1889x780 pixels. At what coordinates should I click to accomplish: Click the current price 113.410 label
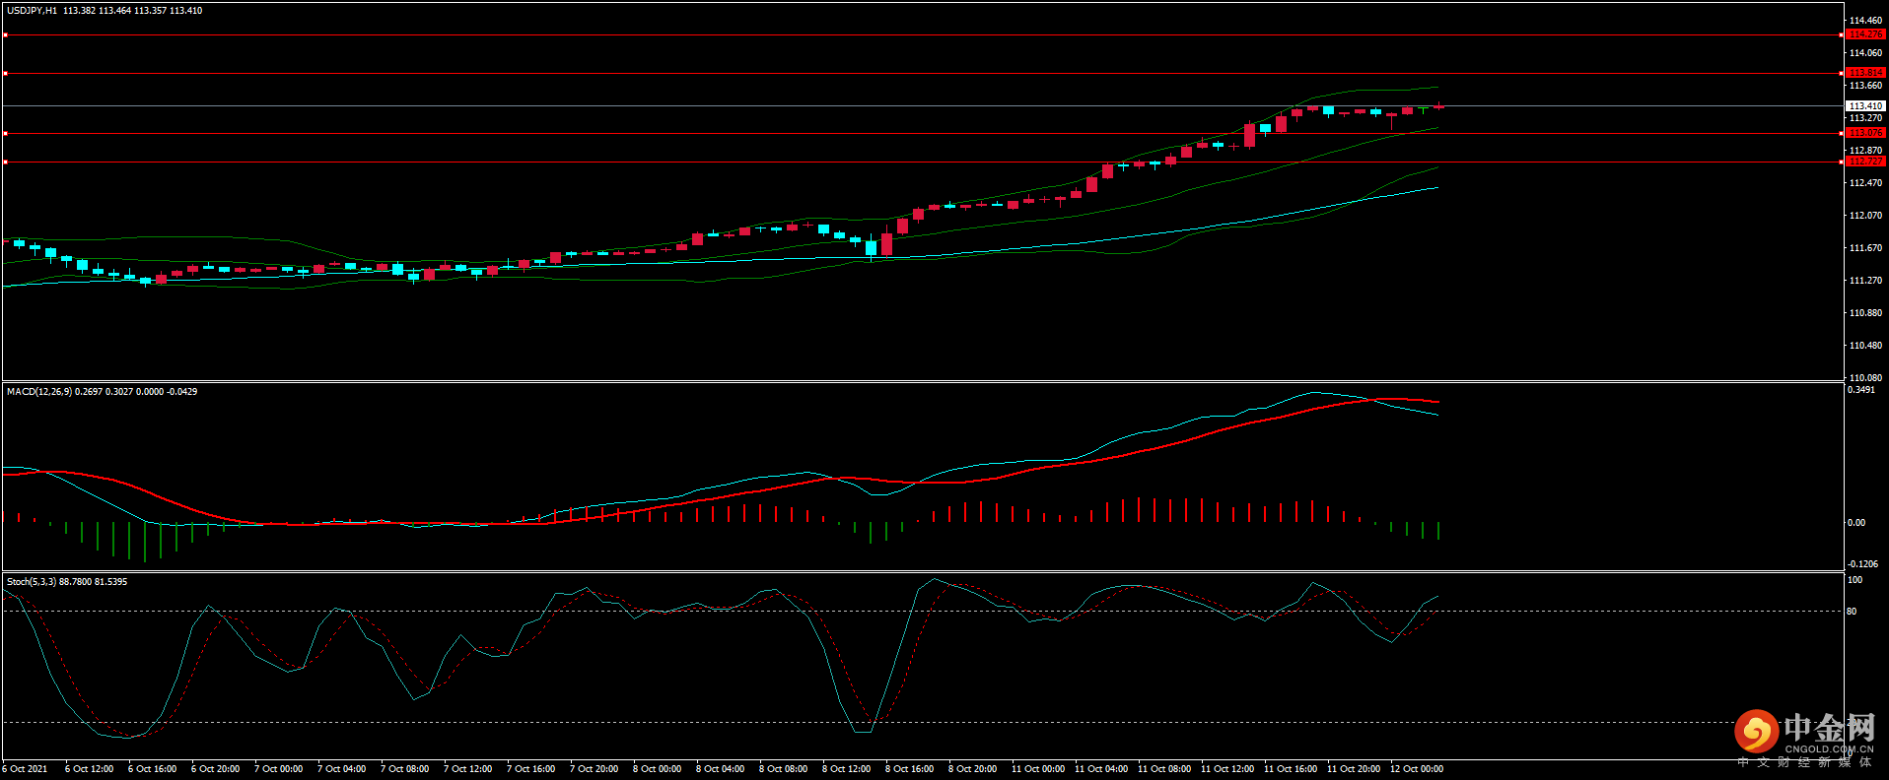coord(1864,105)
